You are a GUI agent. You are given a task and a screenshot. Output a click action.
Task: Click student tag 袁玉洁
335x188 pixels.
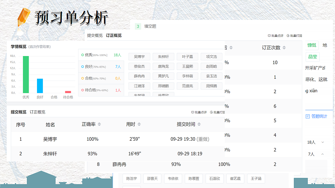pos(211,76)
